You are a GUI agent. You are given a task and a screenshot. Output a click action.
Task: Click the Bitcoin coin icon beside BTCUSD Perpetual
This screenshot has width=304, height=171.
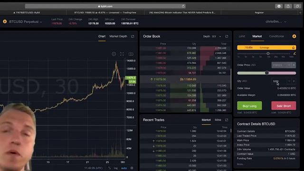pyautogui.click(x=5, y=21)
